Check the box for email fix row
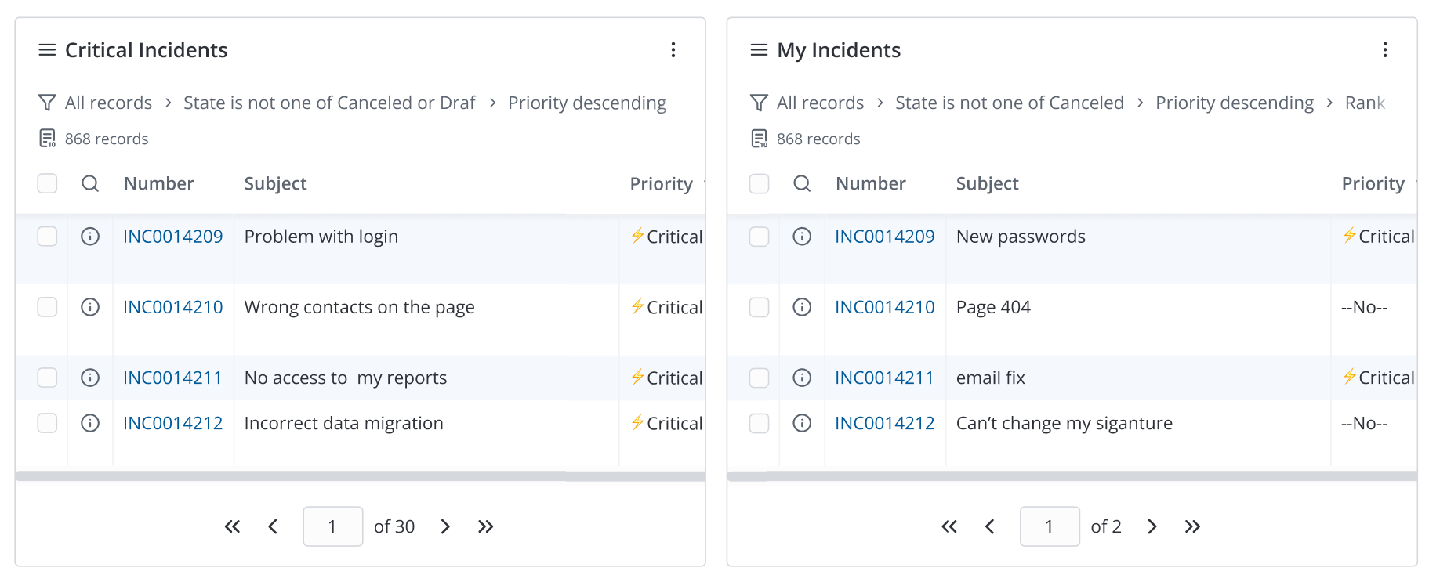 tap(759, 378)
